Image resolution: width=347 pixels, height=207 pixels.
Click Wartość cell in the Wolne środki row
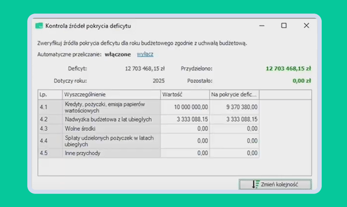coord(184,128)
